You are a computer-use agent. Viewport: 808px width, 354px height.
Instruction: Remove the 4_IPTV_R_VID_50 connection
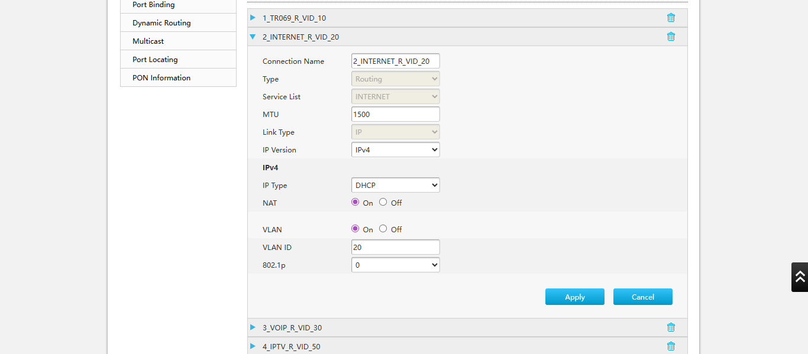click(x=671, y=346)
